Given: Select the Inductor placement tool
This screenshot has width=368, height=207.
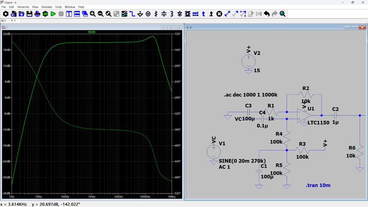Looking at the screenshot, I should coord(172,14).
